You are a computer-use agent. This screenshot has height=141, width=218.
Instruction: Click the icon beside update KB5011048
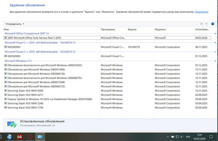pyautogui.click(x=6, y=82)
